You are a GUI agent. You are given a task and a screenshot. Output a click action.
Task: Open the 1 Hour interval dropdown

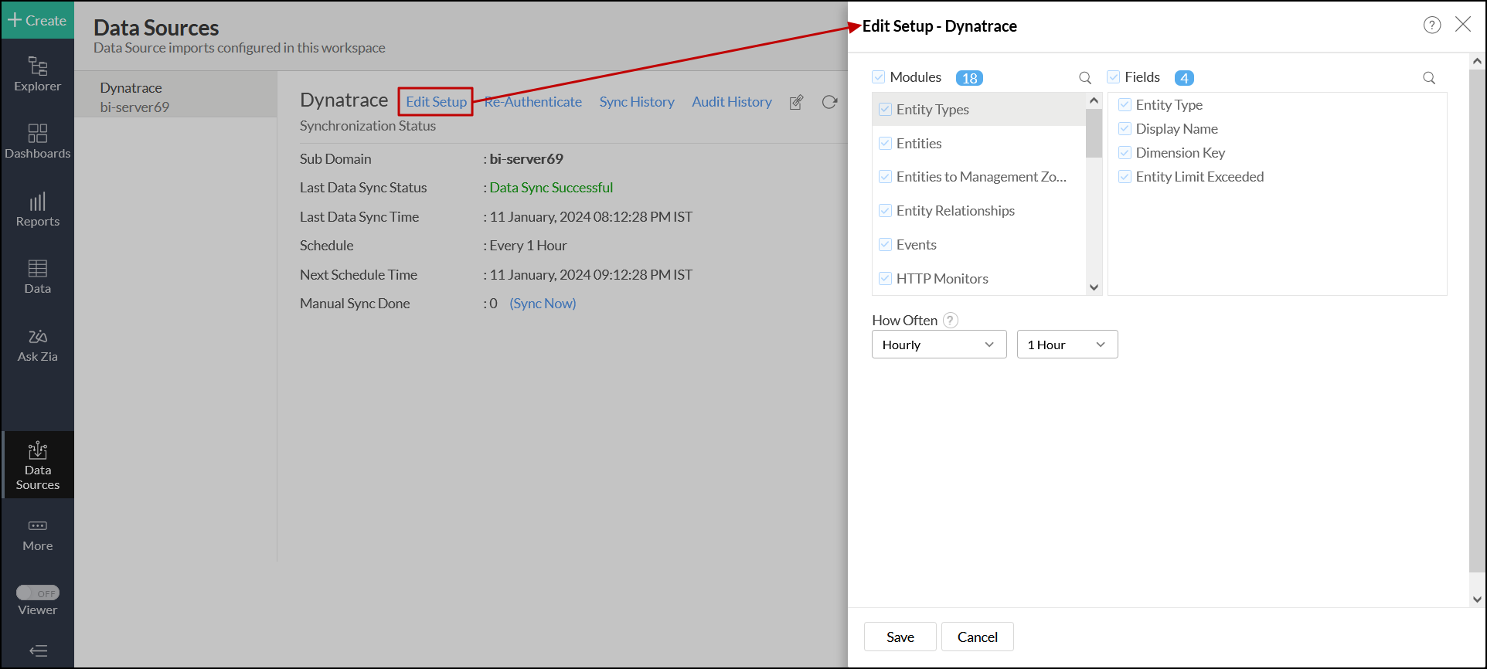pos(1067,345)
